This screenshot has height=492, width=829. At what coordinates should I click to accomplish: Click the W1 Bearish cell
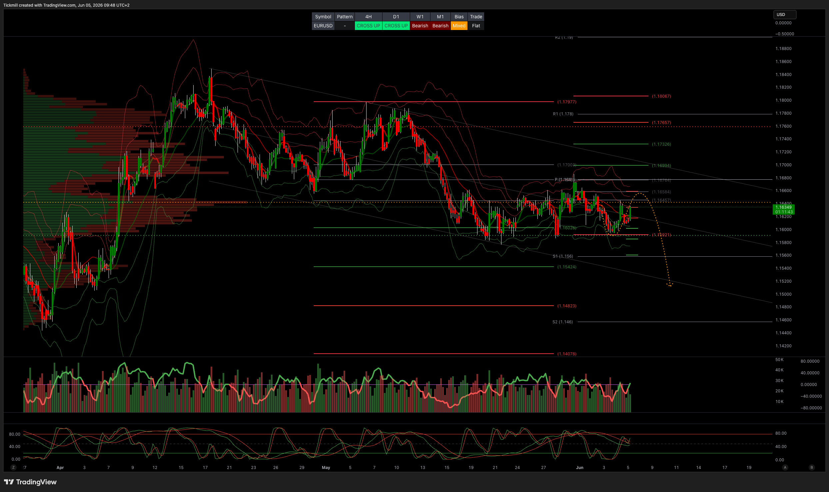[420, 26]
